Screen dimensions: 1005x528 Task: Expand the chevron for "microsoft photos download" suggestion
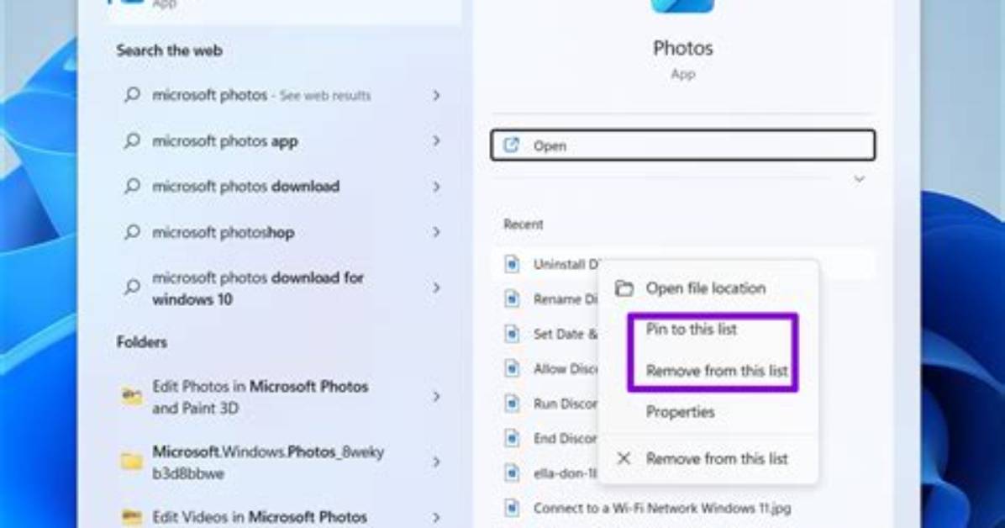(x=436, y=186)
